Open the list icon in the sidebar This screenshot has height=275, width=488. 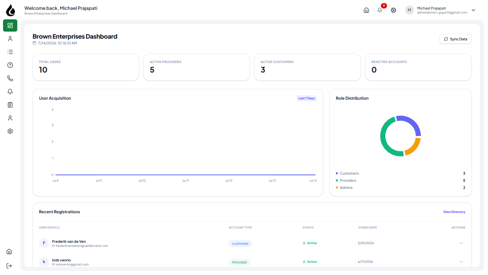10,52
